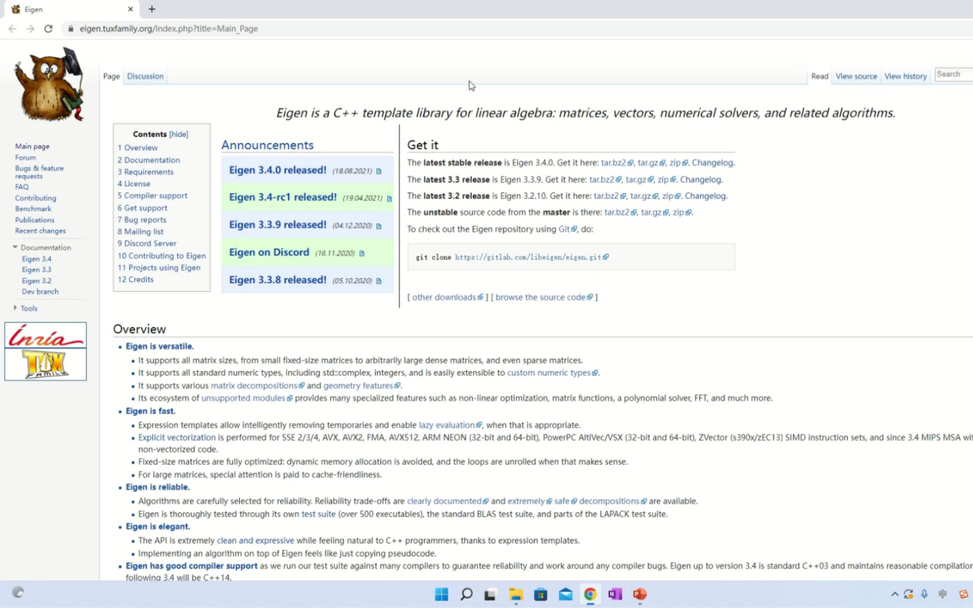Open Bugs & feature requests link

coord(39,172)
